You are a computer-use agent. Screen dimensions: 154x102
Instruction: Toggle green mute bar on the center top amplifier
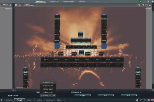tap(81, 37)
